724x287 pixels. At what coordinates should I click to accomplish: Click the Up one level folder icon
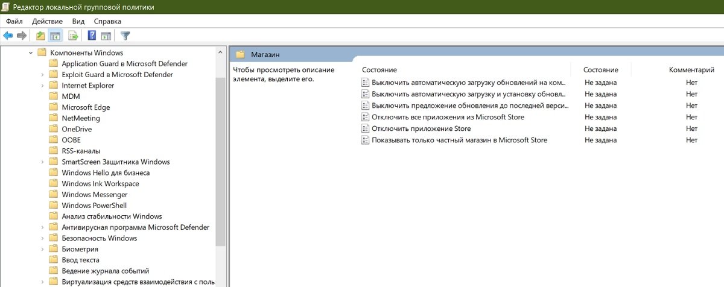point(40,36)
